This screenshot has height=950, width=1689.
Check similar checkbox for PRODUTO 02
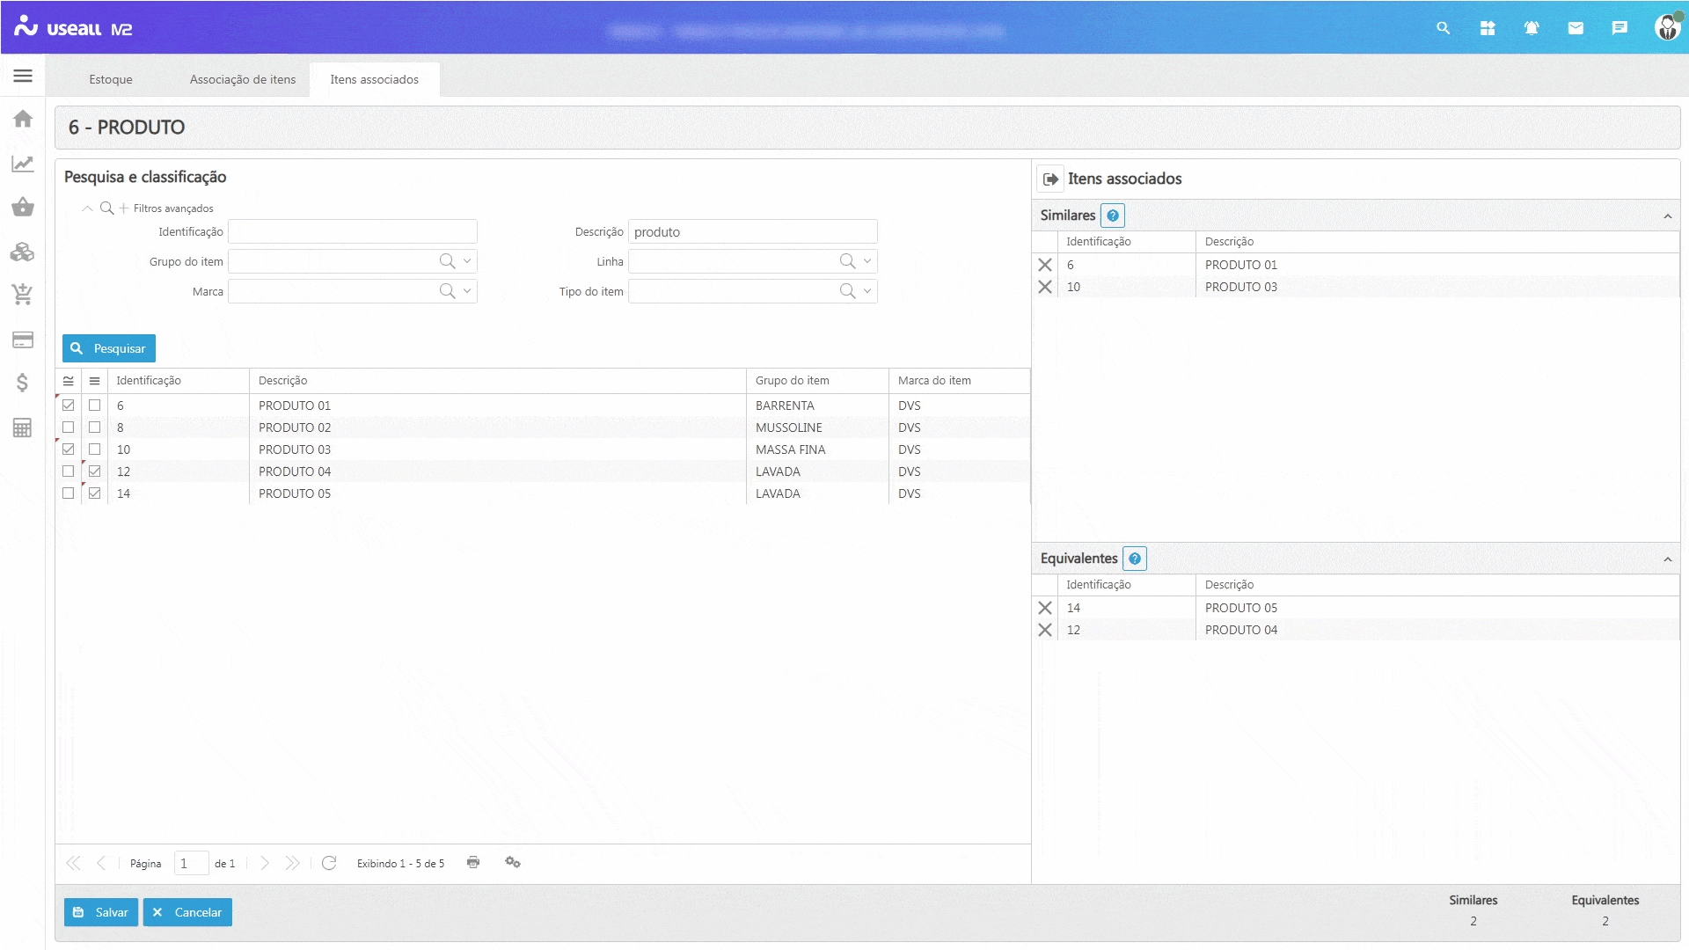pos(69,427)
